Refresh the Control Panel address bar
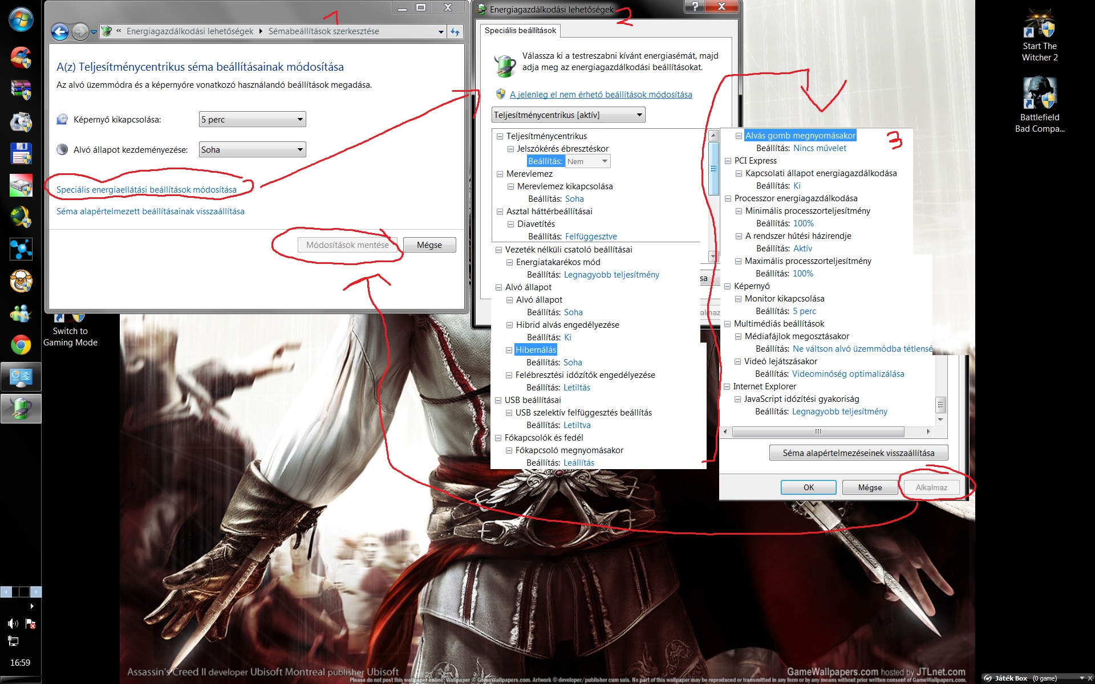Viewport: 1095px width, 684px height. coord(455,32)
